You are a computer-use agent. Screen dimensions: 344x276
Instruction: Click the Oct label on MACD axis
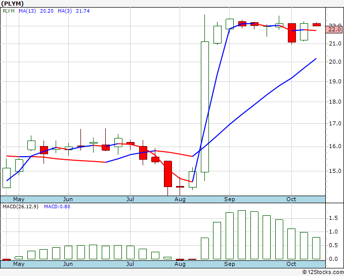[291, 264]
